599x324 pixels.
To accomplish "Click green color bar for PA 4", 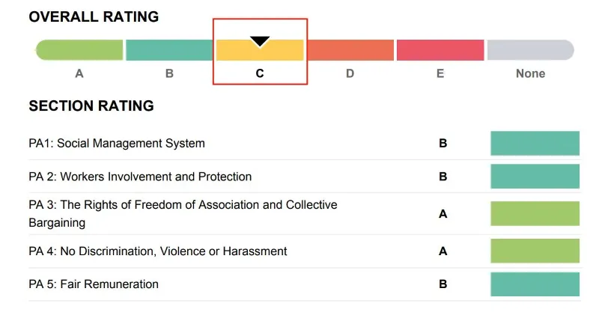I will [x=535, y=251].
